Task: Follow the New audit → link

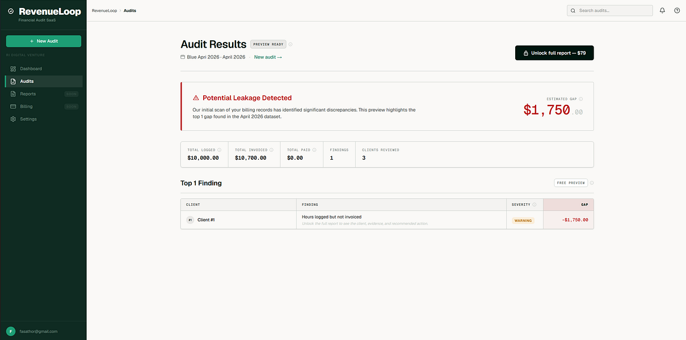Action: point(268,57)
